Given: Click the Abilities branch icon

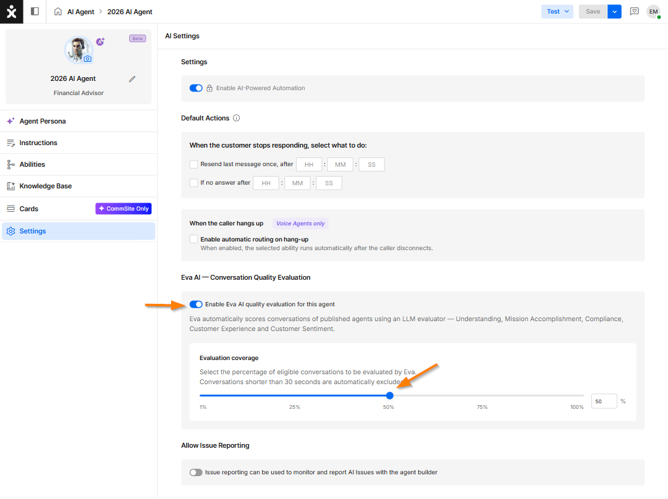Looking at the screenshot, I should point(11,164).
